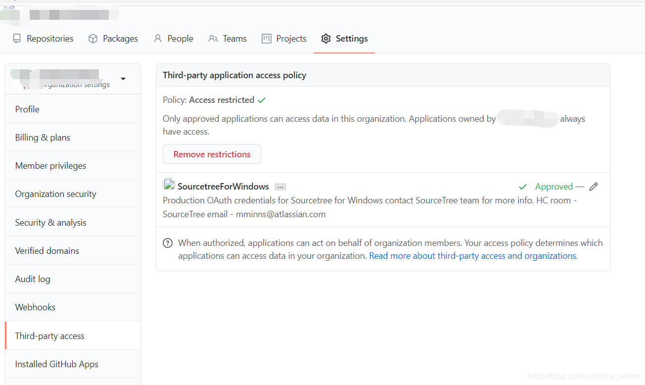Click the SourcetreeForWindows application avatar
This screenshot has width=645, height=385.
click(x=169, y=184)
